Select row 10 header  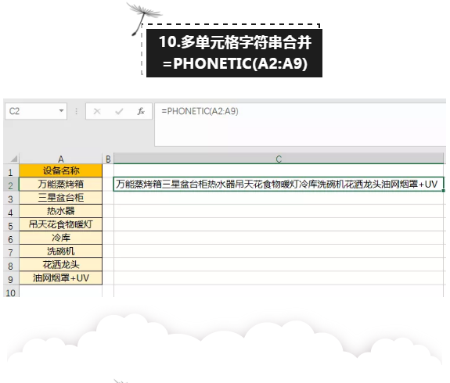[11, 292]
